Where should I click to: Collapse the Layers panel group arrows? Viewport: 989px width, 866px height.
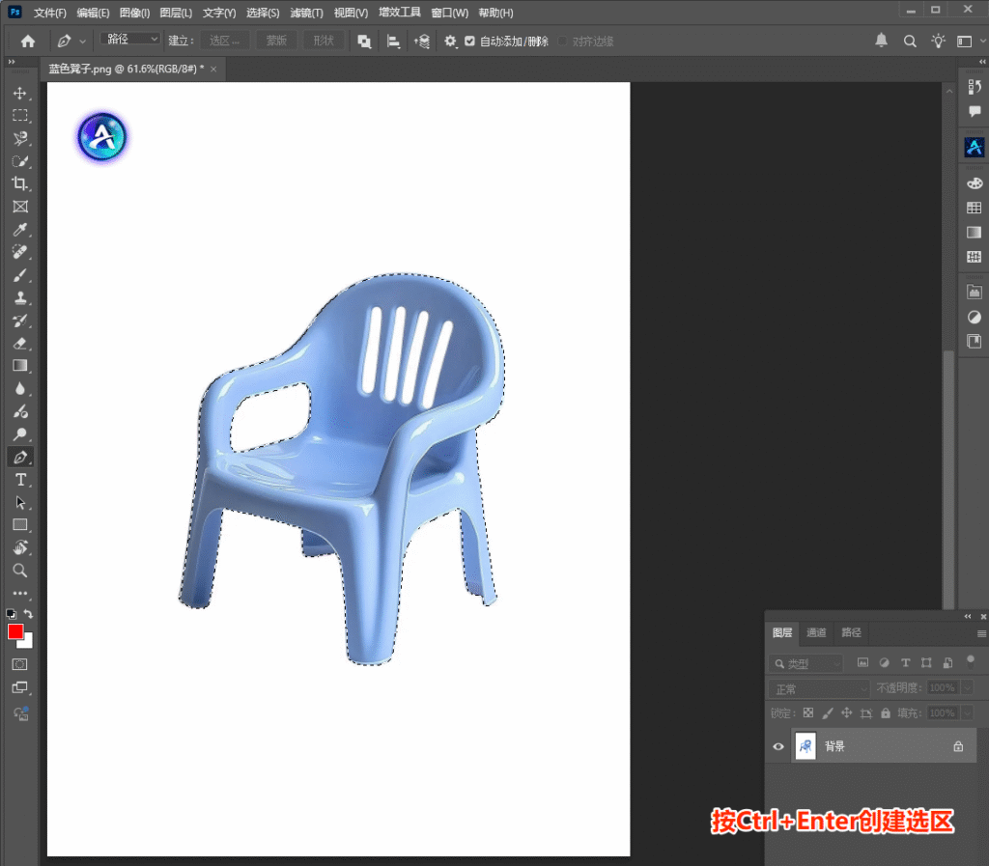point(968,616)
